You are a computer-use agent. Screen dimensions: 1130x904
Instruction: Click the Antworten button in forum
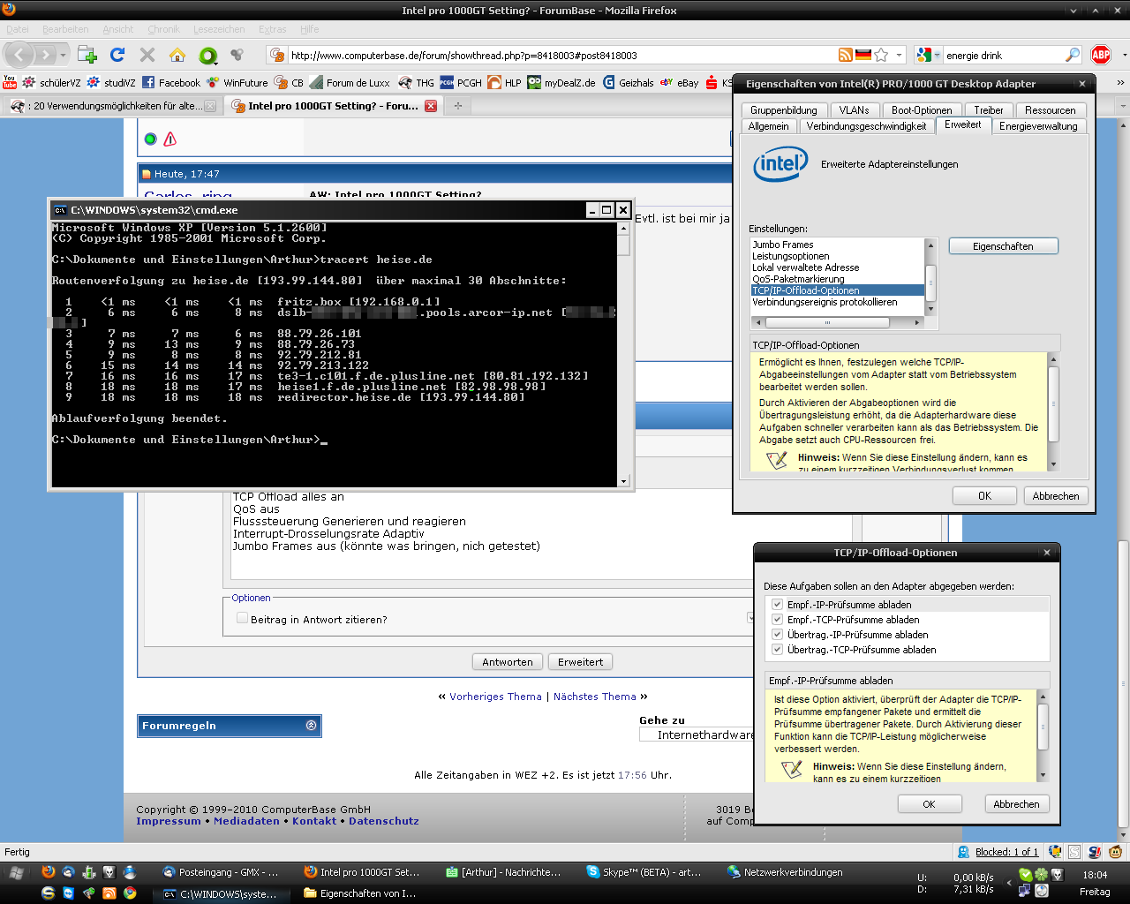pyautogui.click(x=508, y=662)
